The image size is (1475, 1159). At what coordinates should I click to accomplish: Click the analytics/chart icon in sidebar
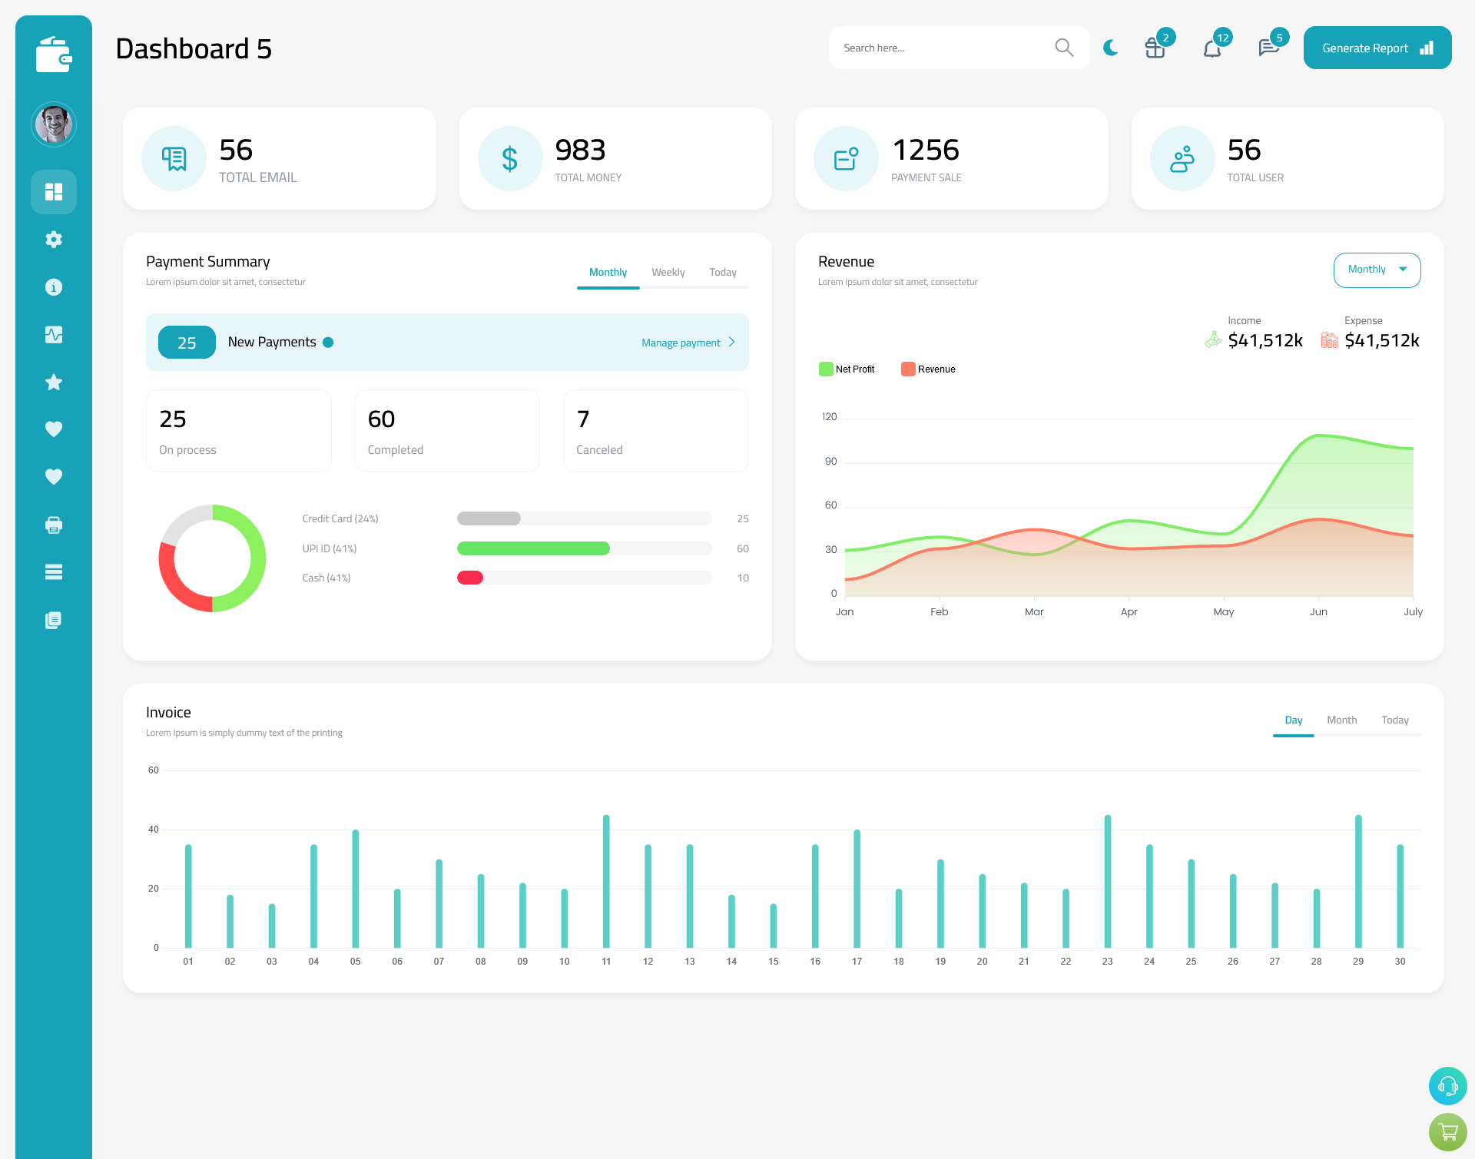54,334
